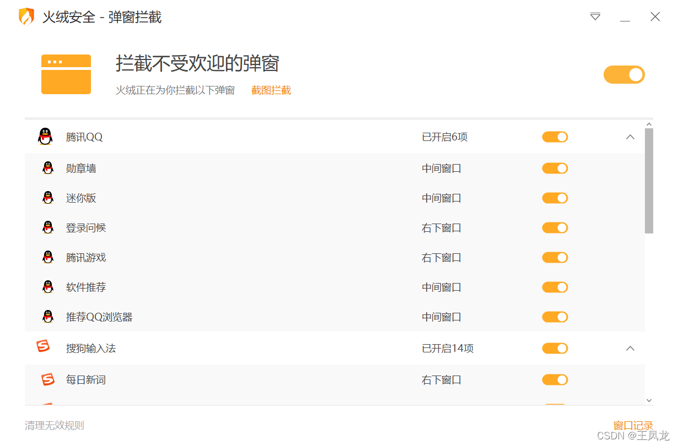Click 右下窗口 in the 每日新词 row

click(442, 380)
